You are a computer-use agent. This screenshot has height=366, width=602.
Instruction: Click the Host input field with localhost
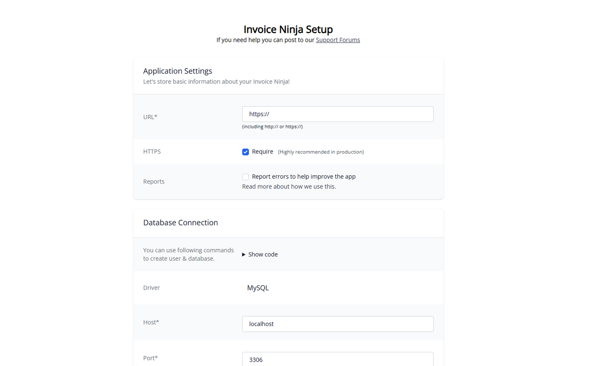(x=338, y=324)
